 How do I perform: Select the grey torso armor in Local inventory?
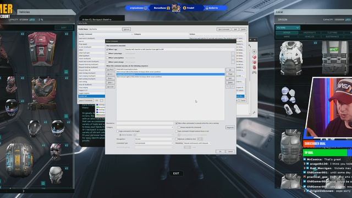[x=291, y=146]
